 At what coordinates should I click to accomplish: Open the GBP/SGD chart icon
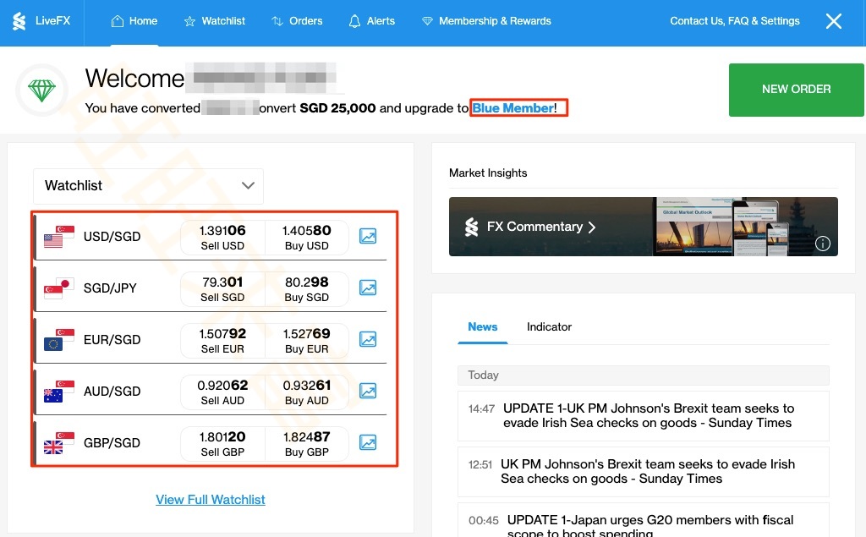(368, 442)
